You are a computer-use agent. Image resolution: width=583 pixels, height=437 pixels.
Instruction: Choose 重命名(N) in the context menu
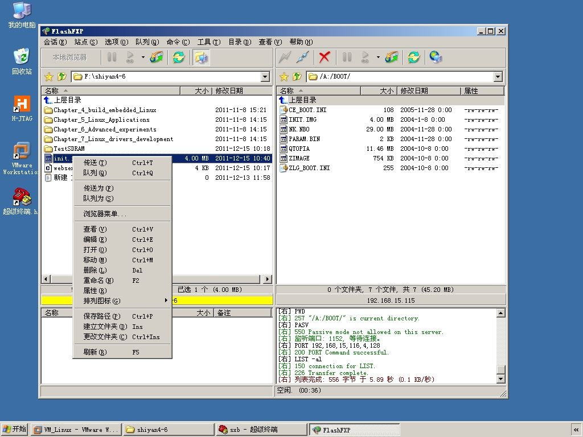pyautogui.click(x=122, y=280)
